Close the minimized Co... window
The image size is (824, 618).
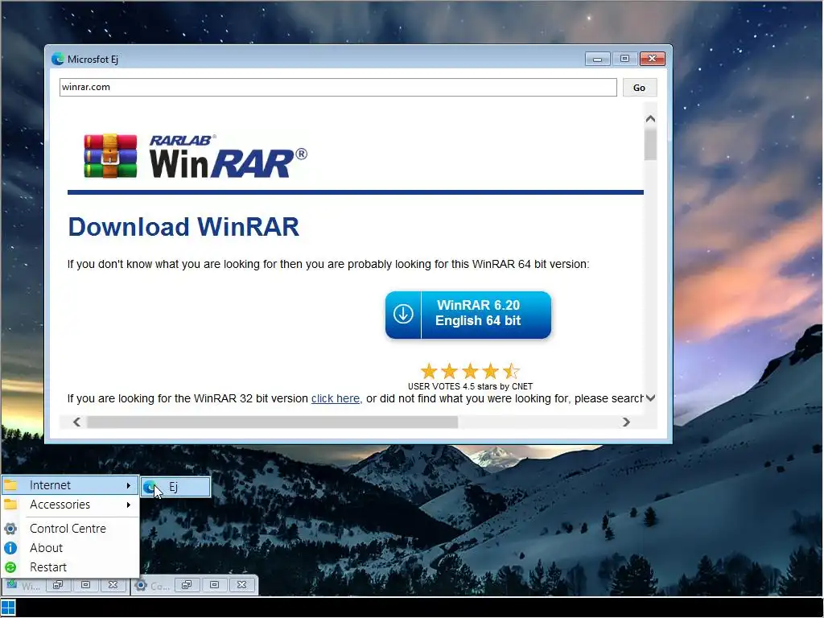[x=241, y=585]
